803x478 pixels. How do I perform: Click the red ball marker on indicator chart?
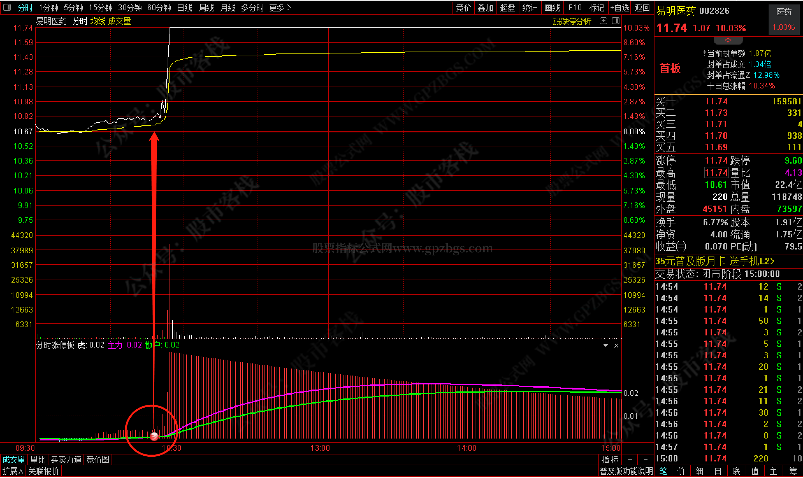[x=154, y=436]
